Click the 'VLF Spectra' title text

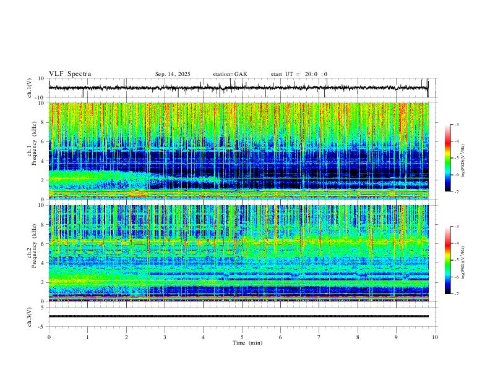(x=70, y=74)
